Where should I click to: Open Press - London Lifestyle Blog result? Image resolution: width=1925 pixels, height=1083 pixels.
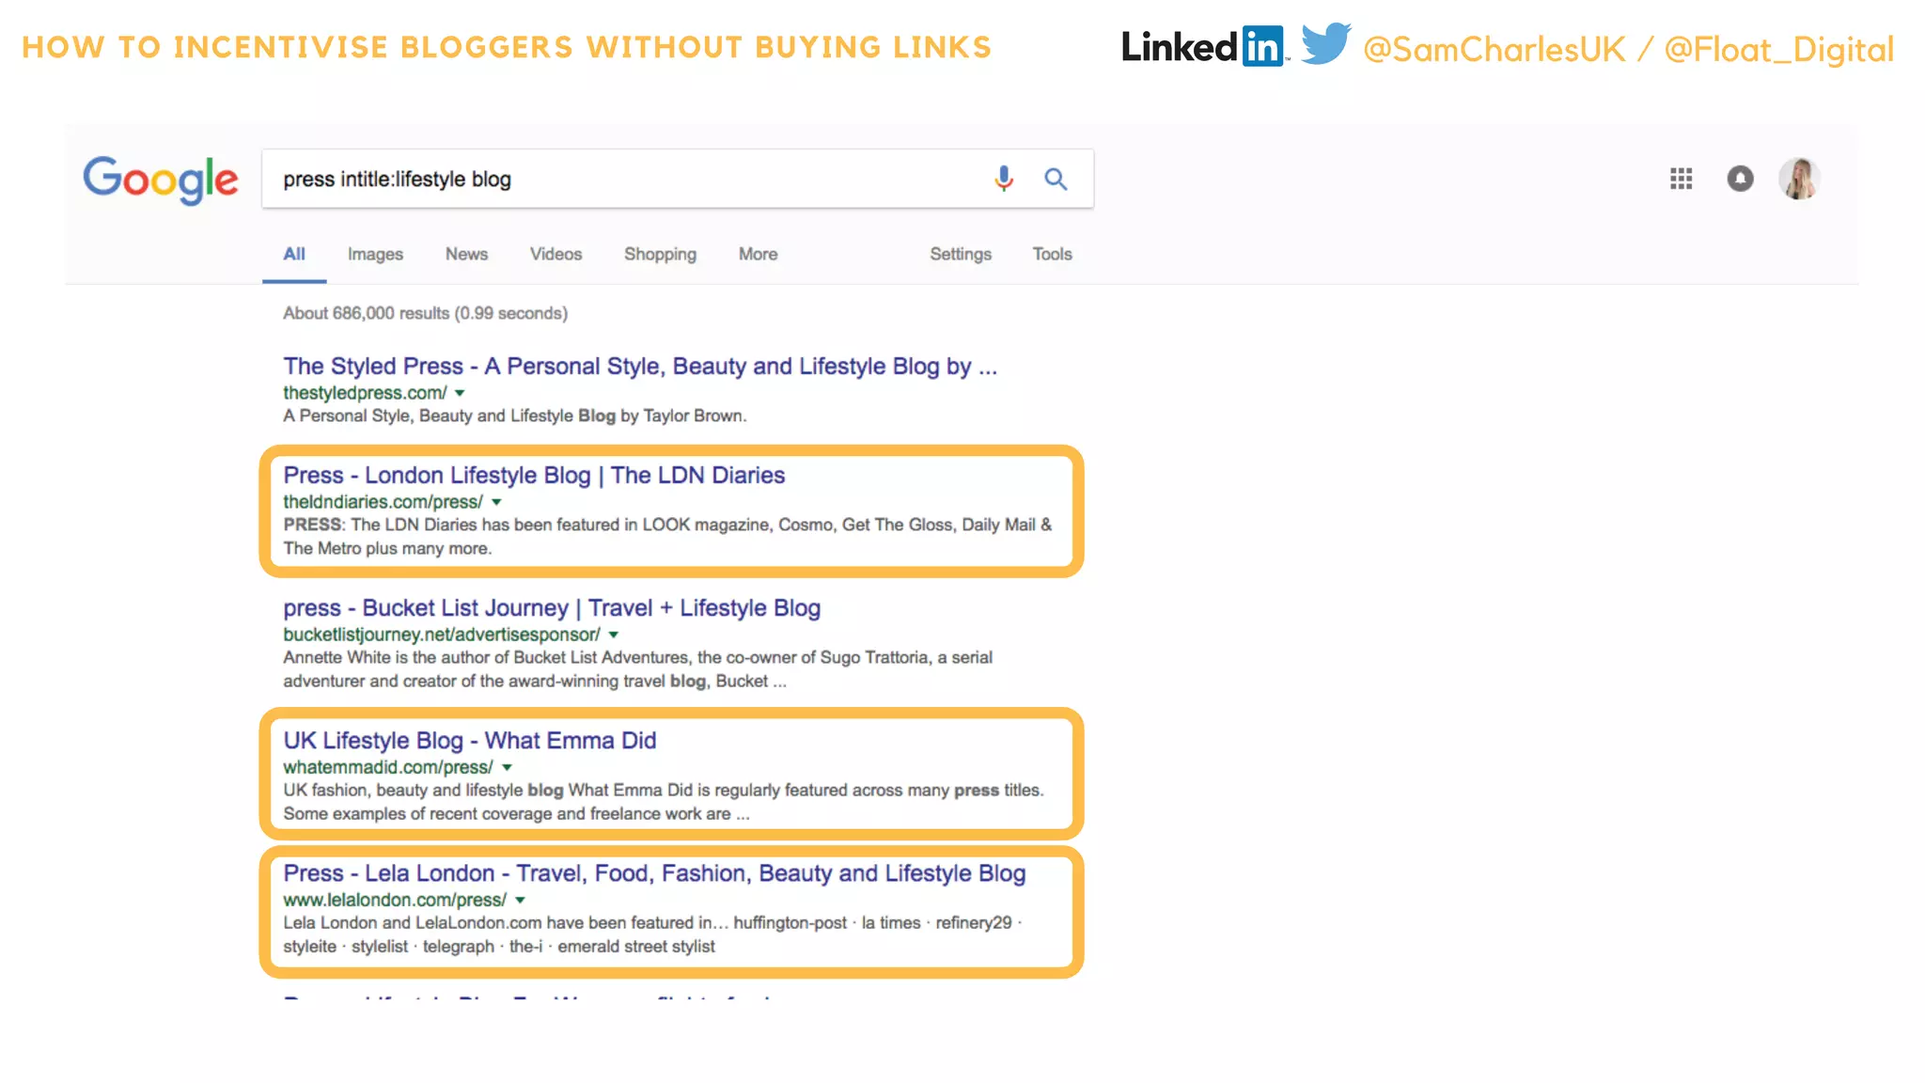pos(534,476)
